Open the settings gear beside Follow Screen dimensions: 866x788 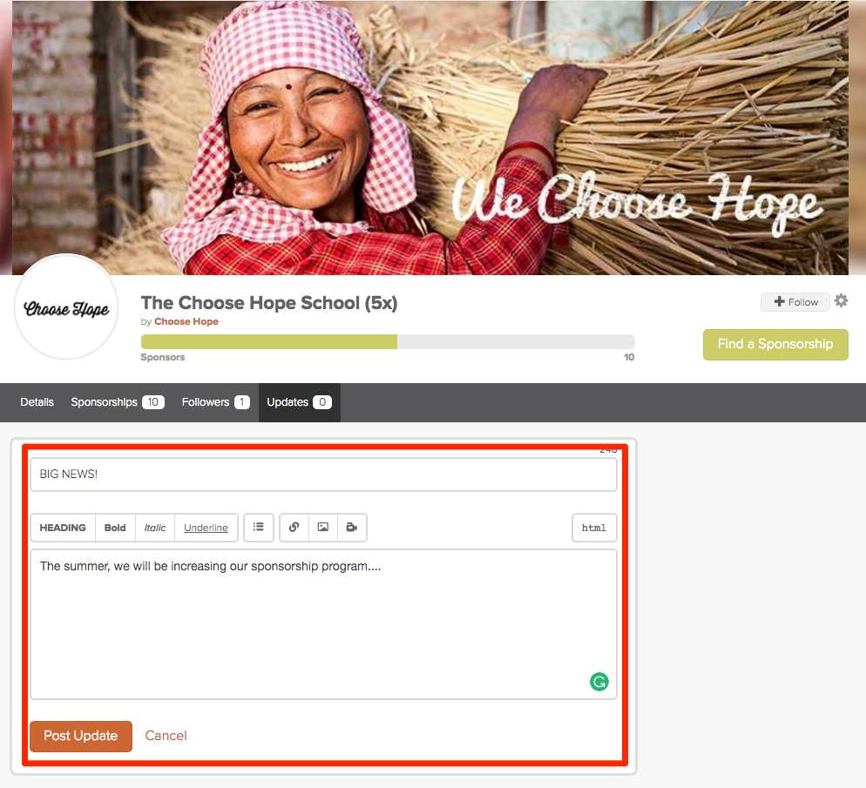pos(841,301)
